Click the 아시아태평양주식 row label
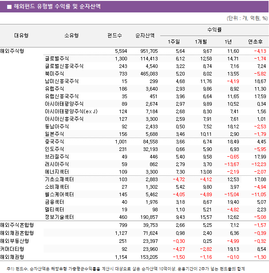This screenshot has width=269, height=273. click(64, 104)
